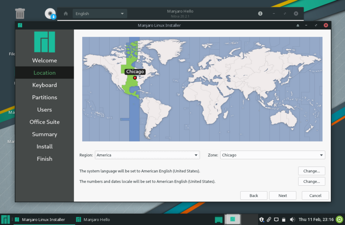Select the Partitions step in the sidebar
This screenshot has width=345, height=225.
point(44,97)
